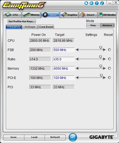Screen dimensions: 119x143
Task: Open the CPU tab with chip icon
Action: tap(12, 15)
